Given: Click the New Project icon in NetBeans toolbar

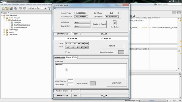Looking at the screenshot, I should [x=7, y=8].
